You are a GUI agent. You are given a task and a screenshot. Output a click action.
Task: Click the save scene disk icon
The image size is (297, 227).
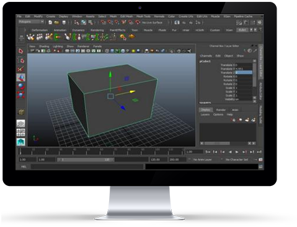[64, 22]
